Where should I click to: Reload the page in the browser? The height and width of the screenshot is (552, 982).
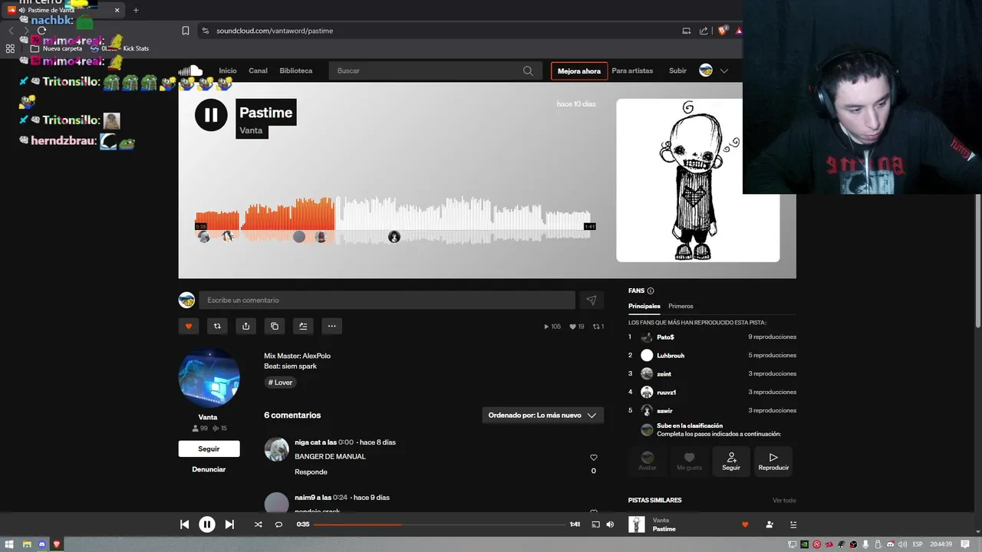coord(42,31)
